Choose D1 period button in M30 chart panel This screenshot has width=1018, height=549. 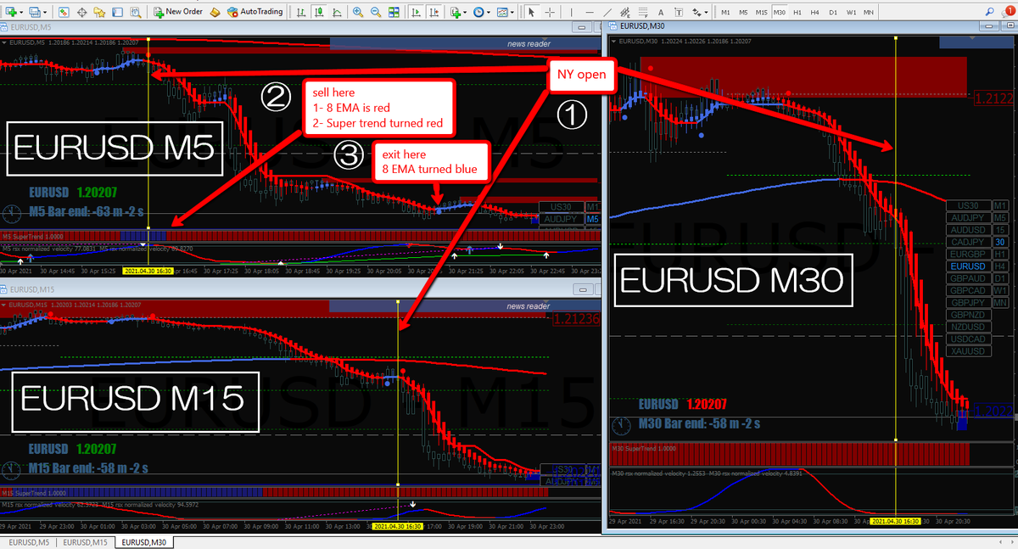(1001, 278)
